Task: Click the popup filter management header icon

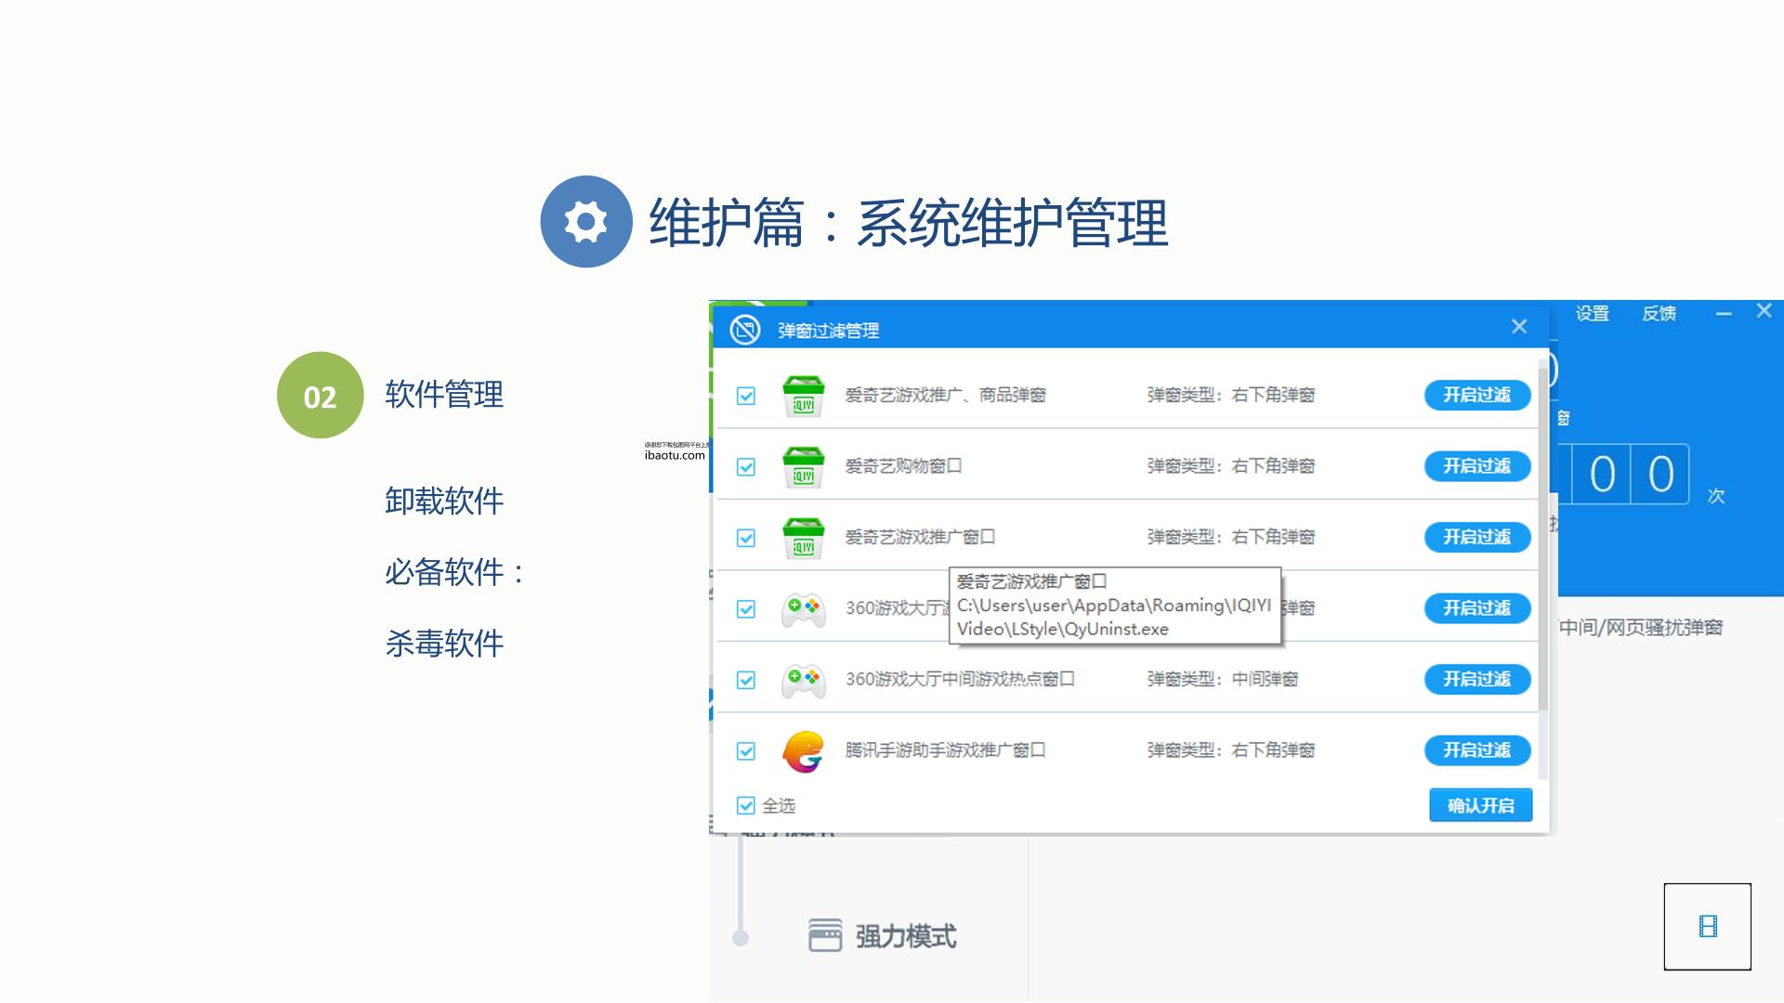Action: tap(745, 330)
